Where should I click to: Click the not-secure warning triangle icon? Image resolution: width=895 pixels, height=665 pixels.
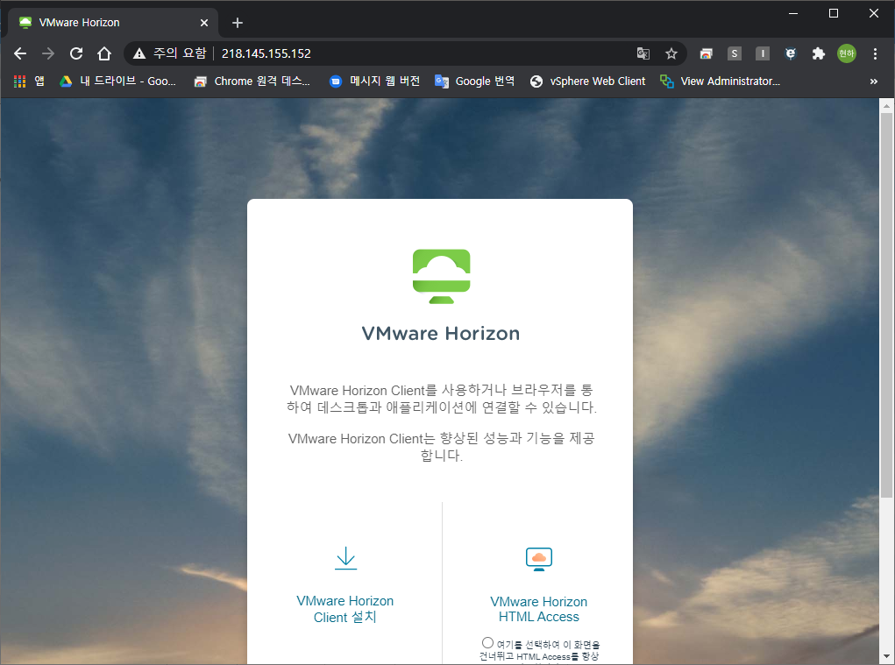click(x=139, y=53)
